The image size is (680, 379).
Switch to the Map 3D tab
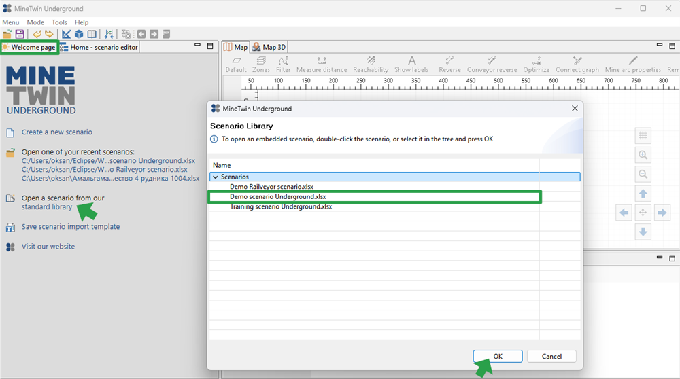269,48
